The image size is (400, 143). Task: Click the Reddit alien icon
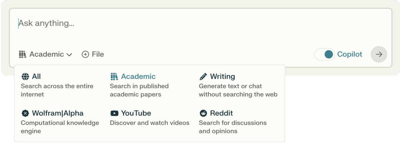point(203,113)
